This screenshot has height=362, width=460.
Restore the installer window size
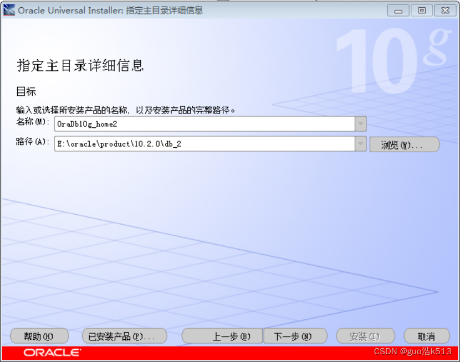[422, 10]
